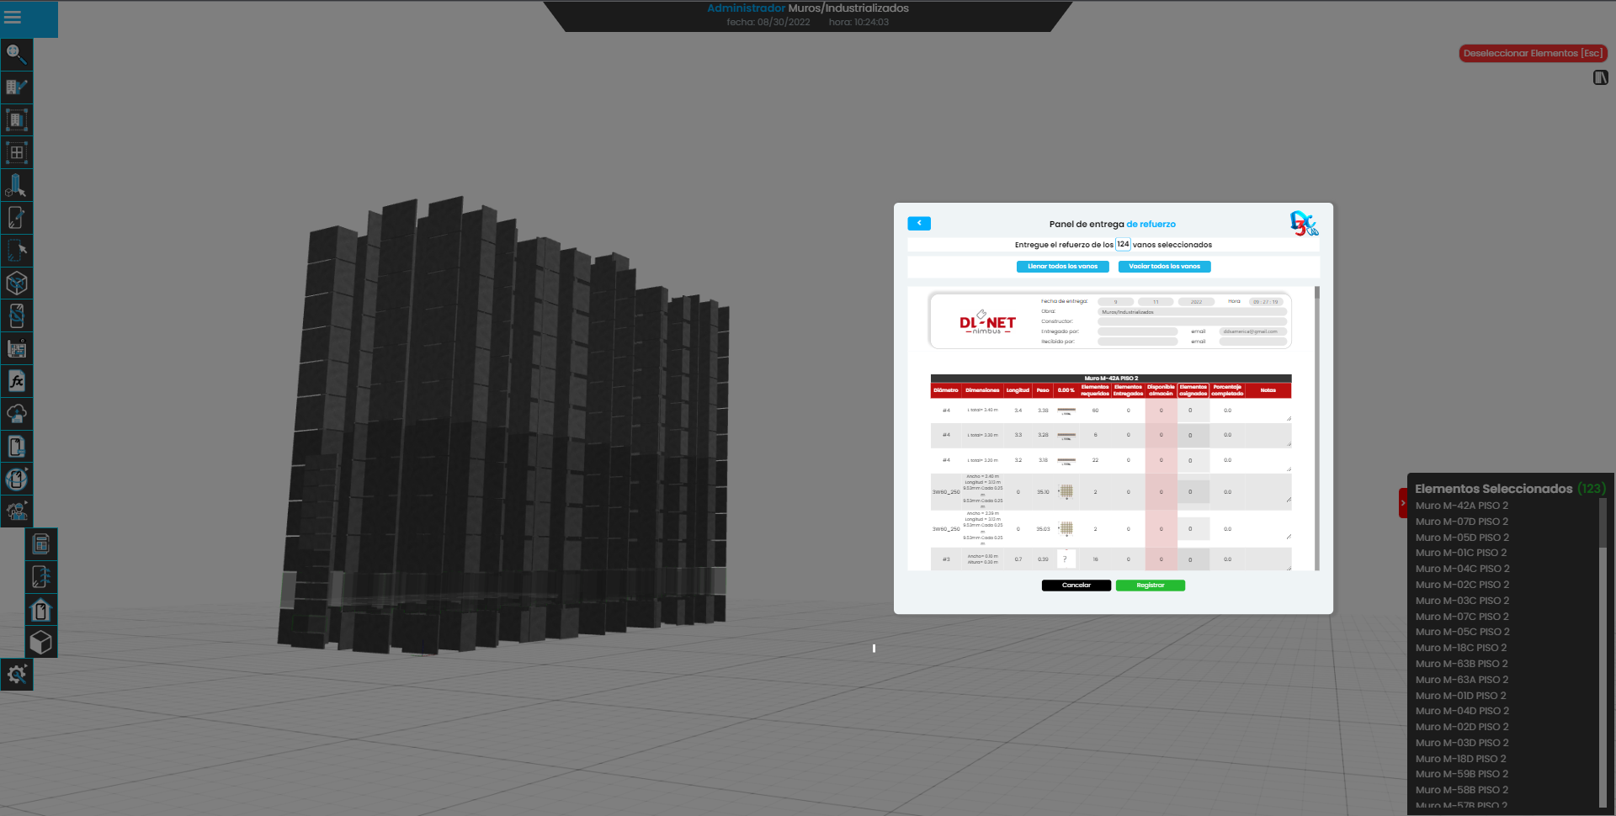Click the settings gear icon in sidebar
Screen dimensions: 1616x816
[x=17, y=675]
